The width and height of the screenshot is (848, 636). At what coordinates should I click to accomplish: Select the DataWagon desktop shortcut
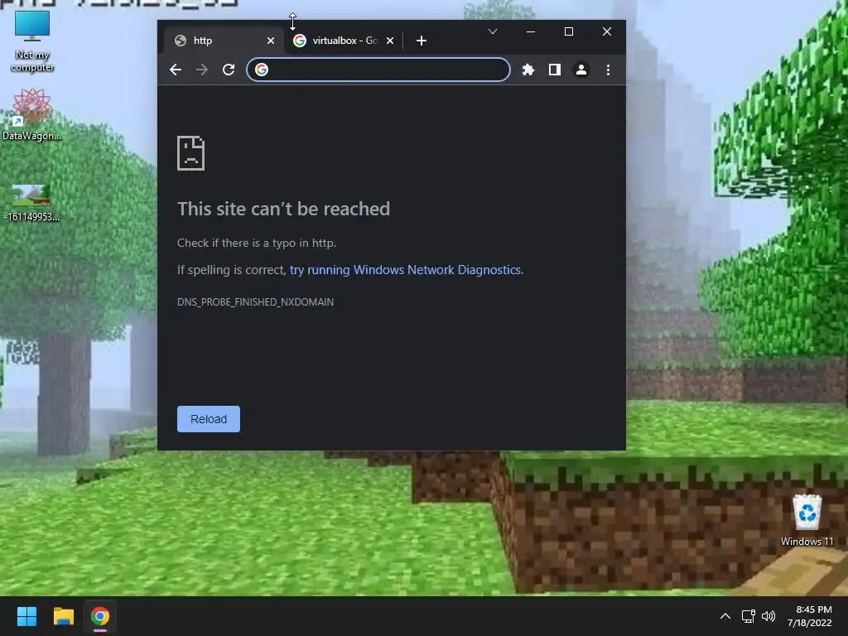point(32,115)
